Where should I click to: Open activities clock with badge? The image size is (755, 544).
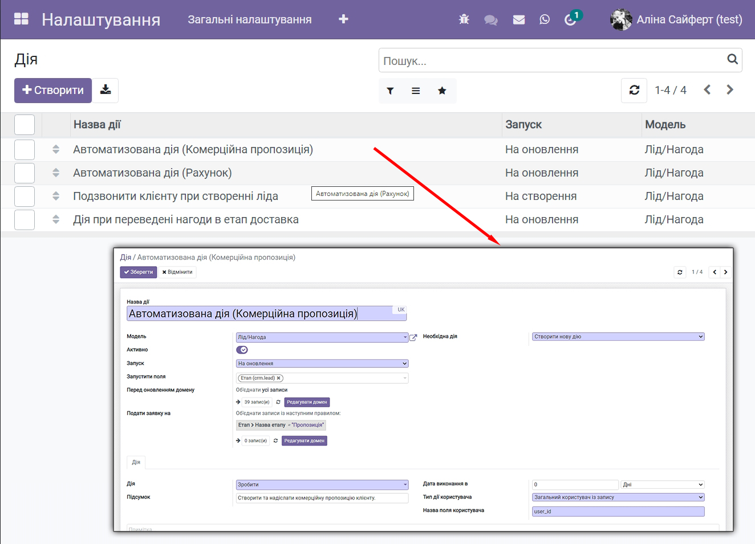[x=571, y=19]
